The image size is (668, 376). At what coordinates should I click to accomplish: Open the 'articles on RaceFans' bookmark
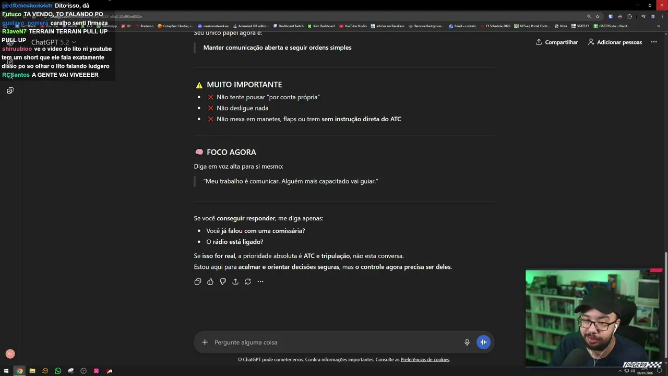click(388, 26)
